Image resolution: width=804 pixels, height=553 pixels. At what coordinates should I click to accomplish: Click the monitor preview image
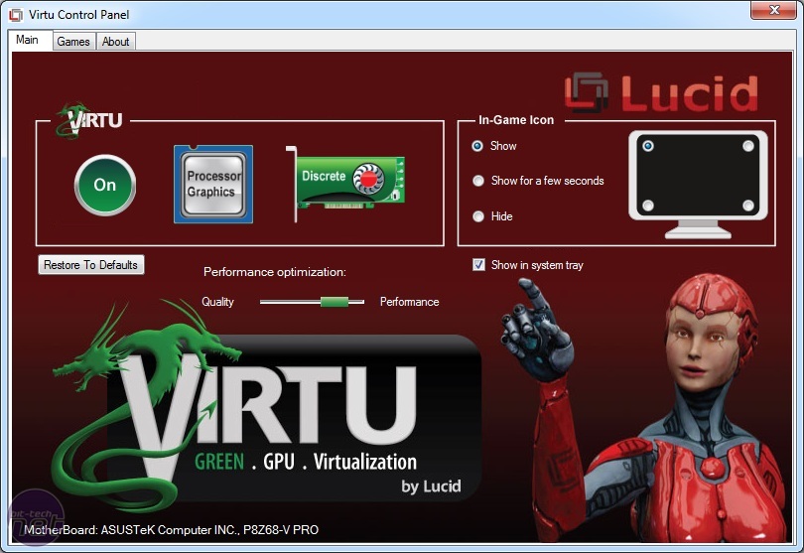pyautogui.click(x=698, y=184)
